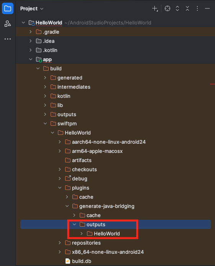
Task: Expand the outputs folder under build
Action: [x=45, y=114]
